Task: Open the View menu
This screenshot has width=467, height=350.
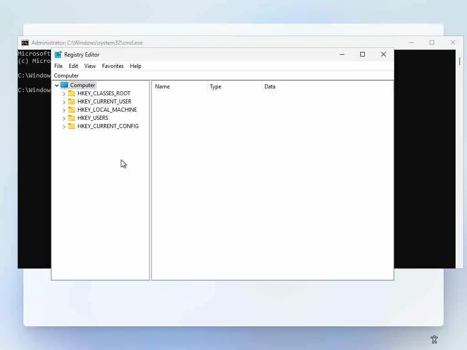Action: point(90,66)
